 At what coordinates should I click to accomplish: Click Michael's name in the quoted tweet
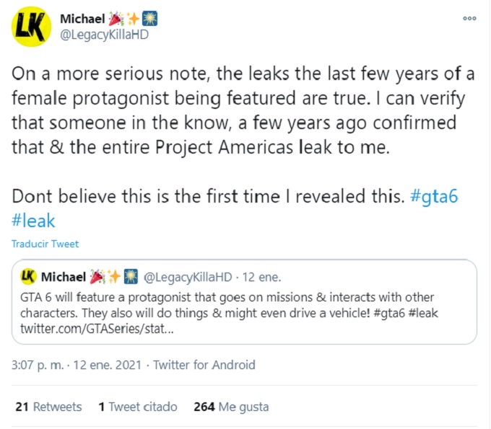63,277
